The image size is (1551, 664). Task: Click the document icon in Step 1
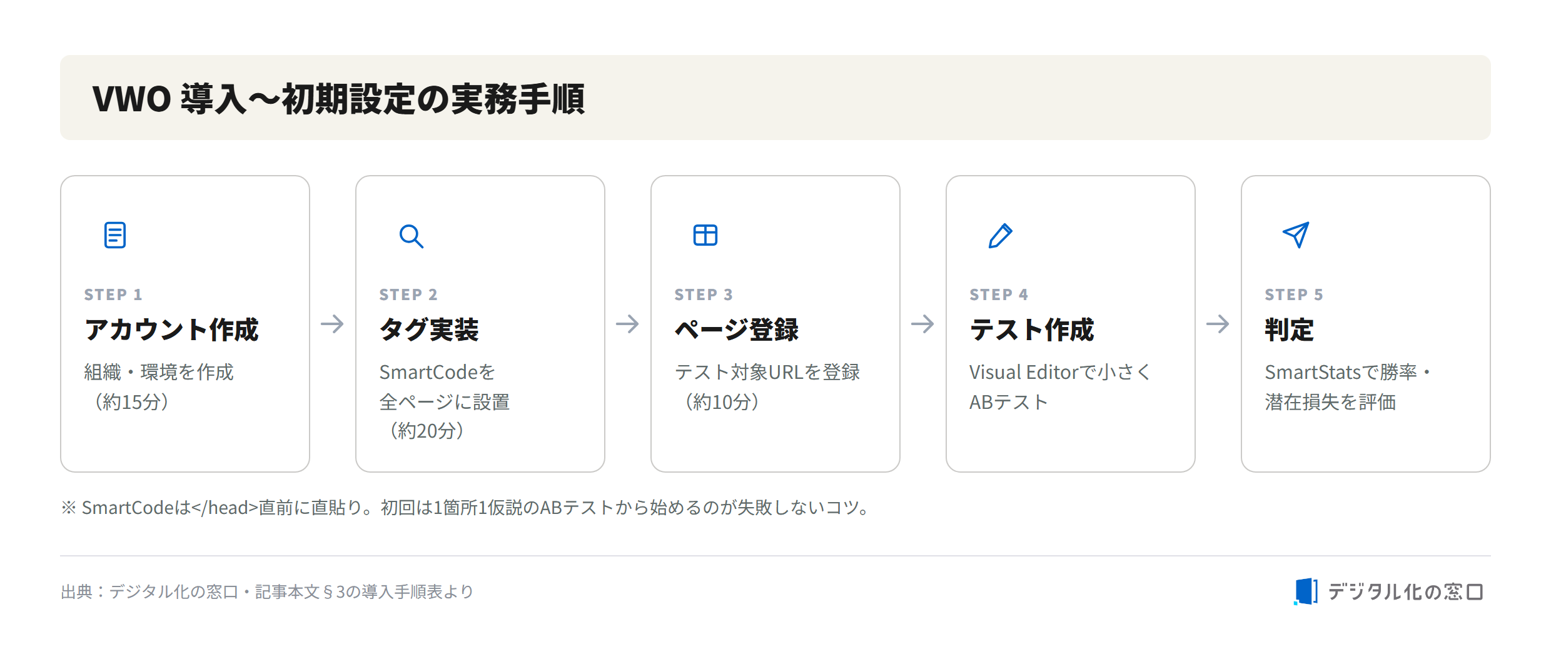pos(115,235)
